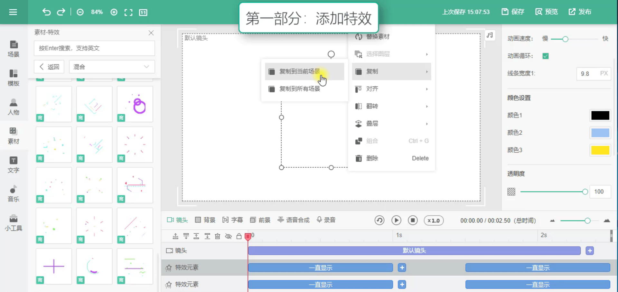618x292 pixels.
Task: Expand the 叠层 submenu
Action: 391,124
